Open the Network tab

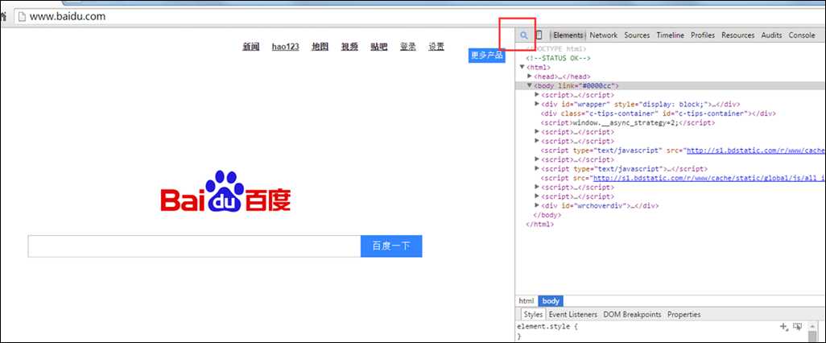click(x=603, y=35)
